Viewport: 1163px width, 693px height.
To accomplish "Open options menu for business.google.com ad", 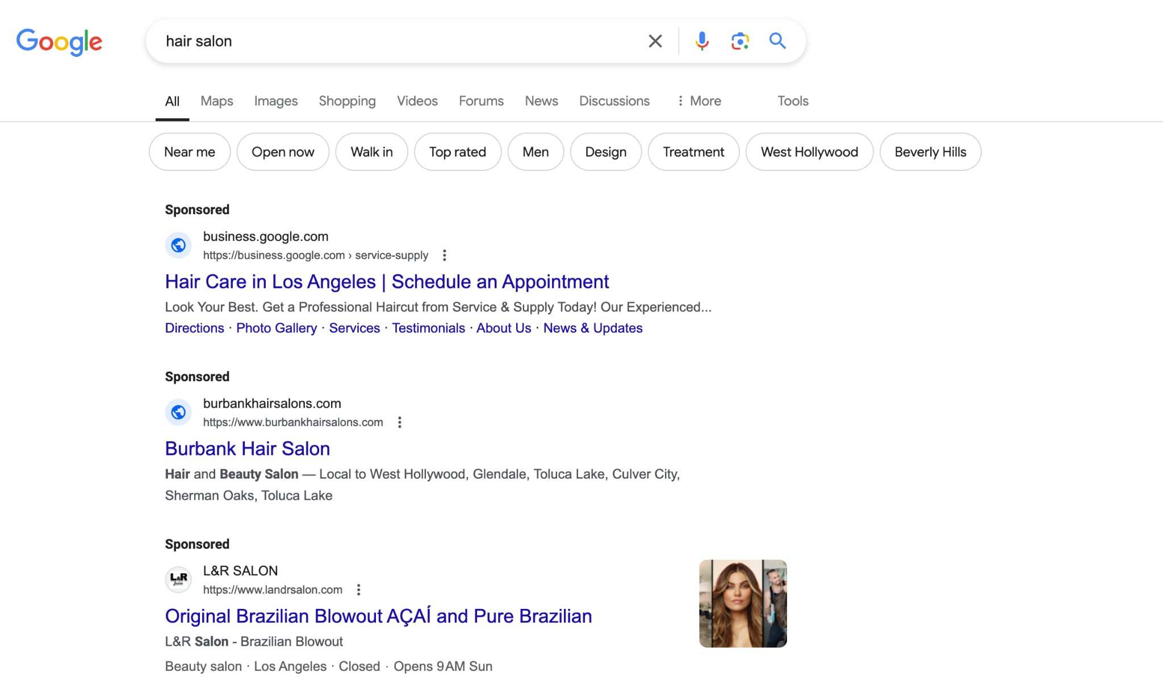I will (x=445, y=256).
